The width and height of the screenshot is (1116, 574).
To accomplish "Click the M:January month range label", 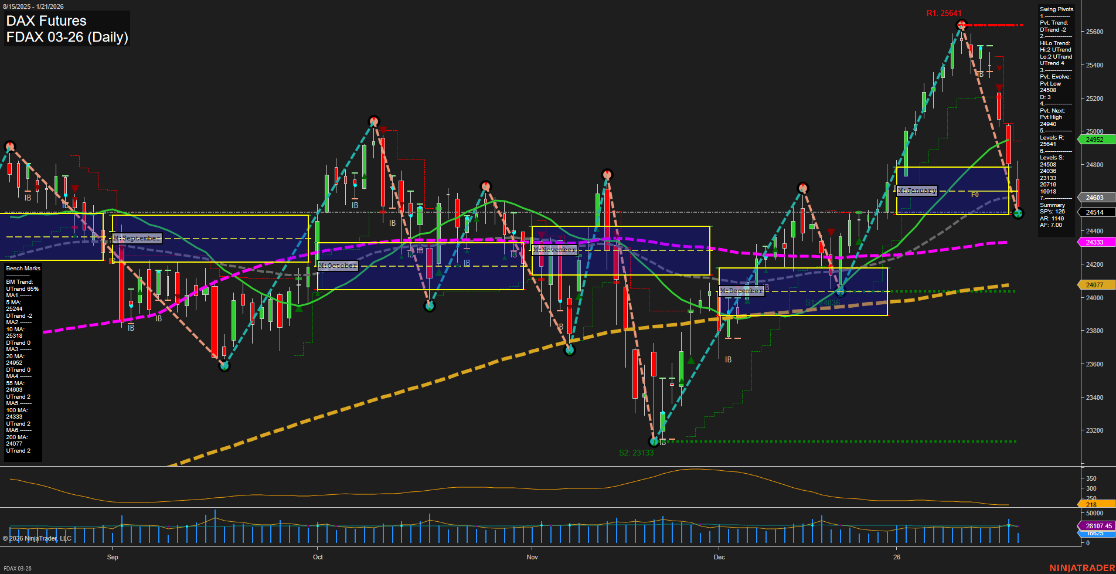I will (x=917, y=191).
